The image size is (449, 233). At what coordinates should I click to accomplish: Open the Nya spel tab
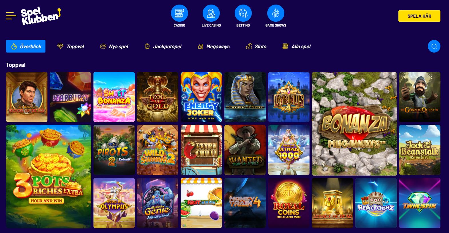click(114, 46)
